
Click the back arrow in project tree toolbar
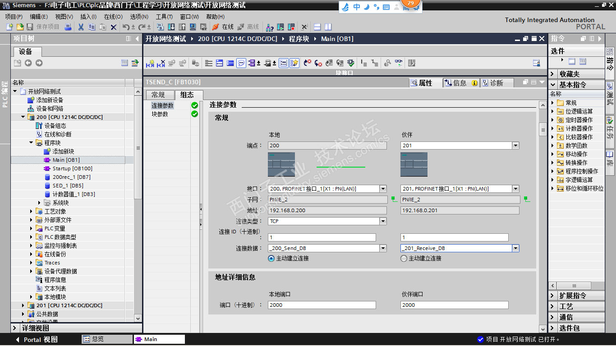(x=28, y=63)
